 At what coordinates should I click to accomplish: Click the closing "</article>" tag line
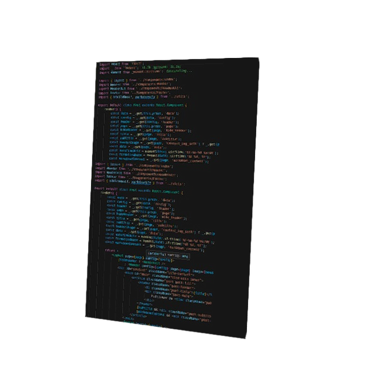138,315
